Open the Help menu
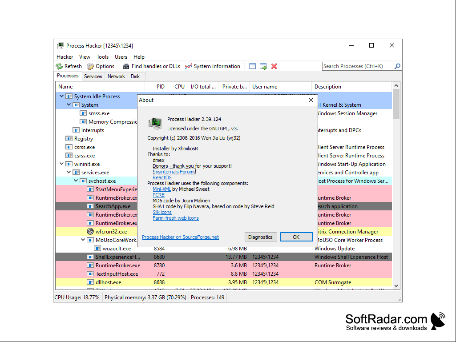Screen dimensions: 456x342 pos(139,57)
